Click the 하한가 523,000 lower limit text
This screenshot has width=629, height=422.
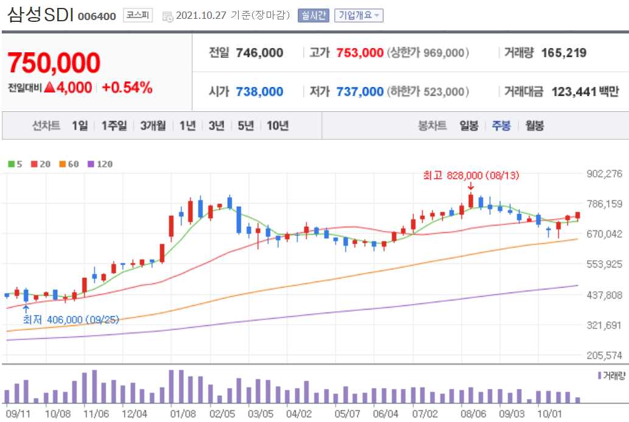427,92
